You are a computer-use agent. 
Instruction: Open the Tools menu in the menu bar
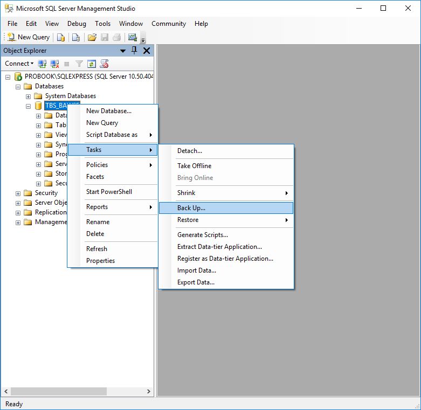102,24
